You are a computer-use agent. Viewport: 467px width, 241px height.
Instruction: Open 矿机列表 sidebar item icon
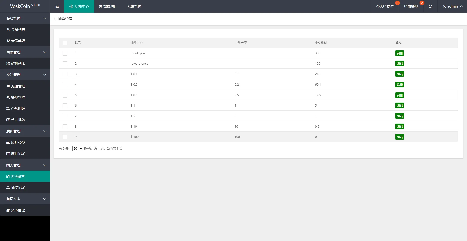[8, 63]
